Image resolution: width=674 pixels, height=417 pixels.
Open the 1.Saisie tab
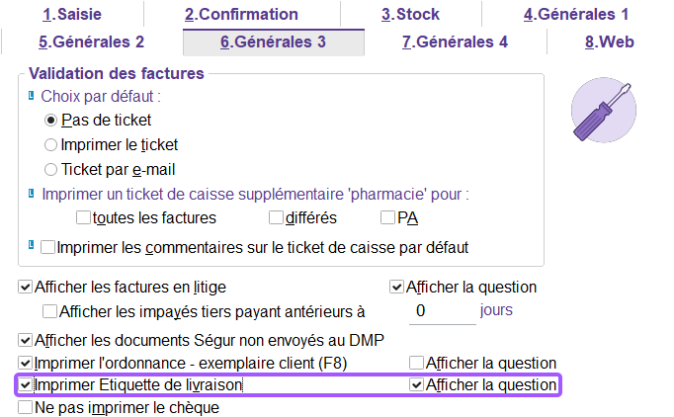[x=72, y=15]
